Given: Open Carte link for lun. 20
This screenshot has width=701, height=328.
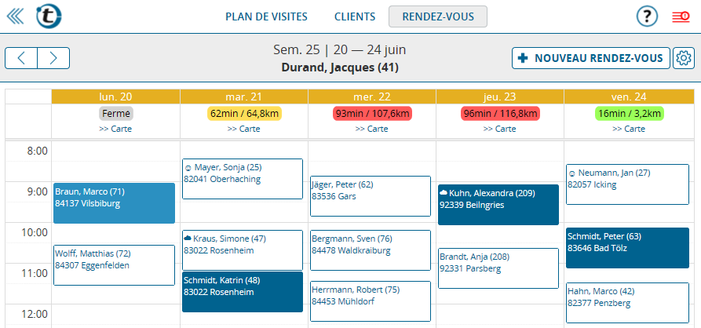Looking at the screenshot, I should pos(116,129).
